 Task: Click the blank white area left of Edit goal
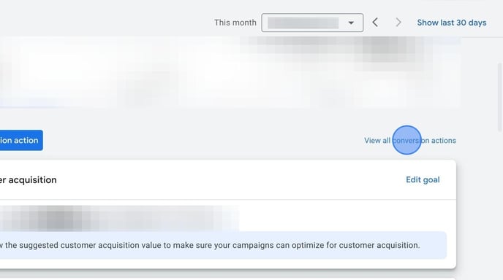231,180
